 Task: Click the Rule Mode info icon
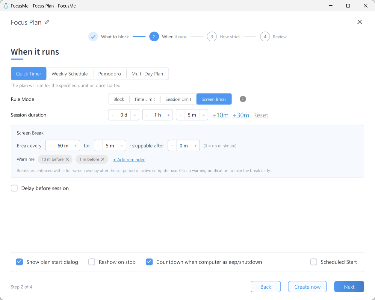coord(243,99)
